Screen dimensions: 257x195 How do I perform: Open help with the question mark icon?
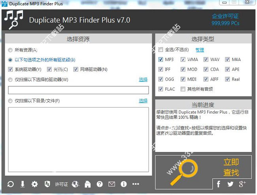[x=100, y=184]
